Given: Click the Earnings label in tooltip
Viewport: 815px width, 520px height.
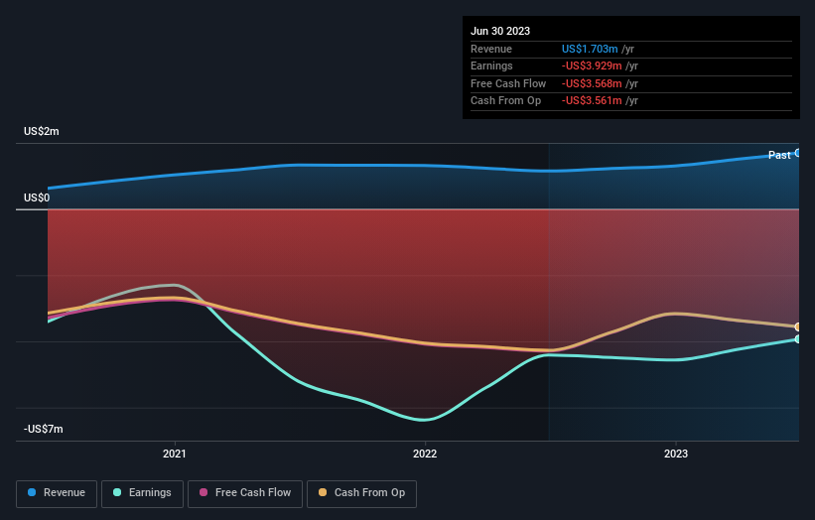Looking at the screenshot, I should click(491, 65).
